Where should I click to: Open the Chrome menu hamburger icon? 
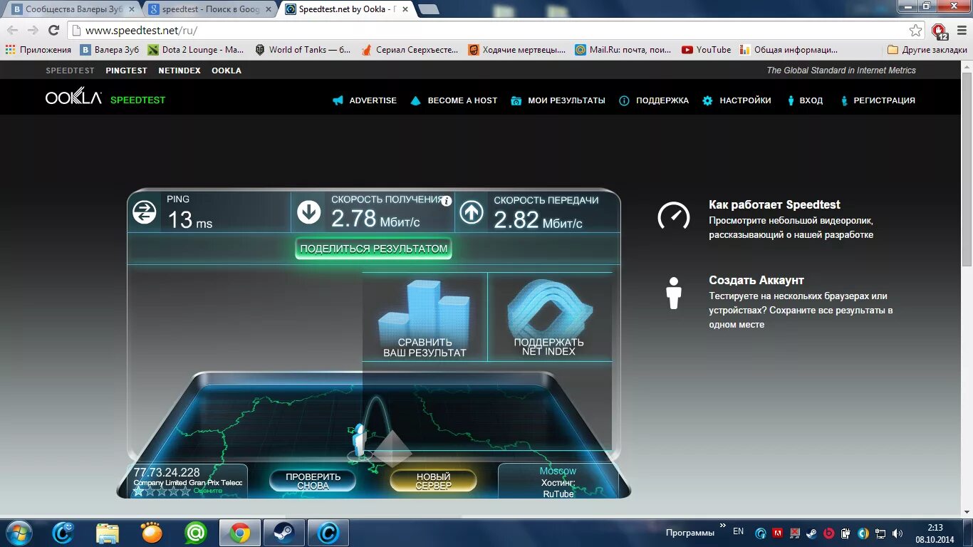(x=960, y=31)
